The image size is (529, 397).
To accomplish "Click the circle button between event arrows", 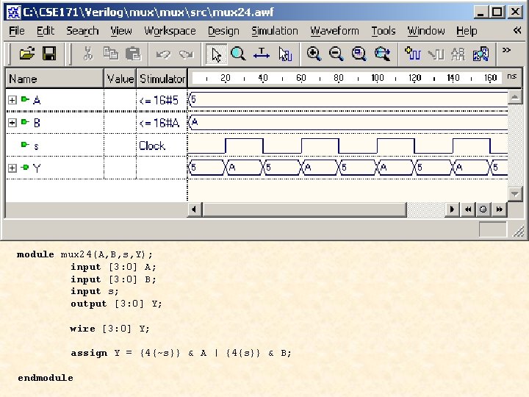I will 483,210.
